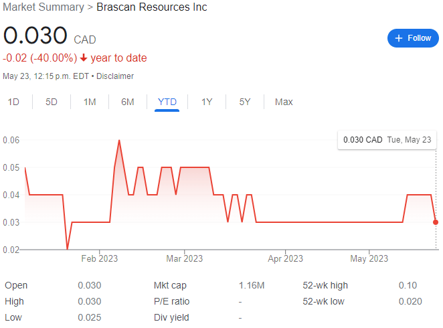Show the Max chart range

pyautogui.click(x=284, y=102)
